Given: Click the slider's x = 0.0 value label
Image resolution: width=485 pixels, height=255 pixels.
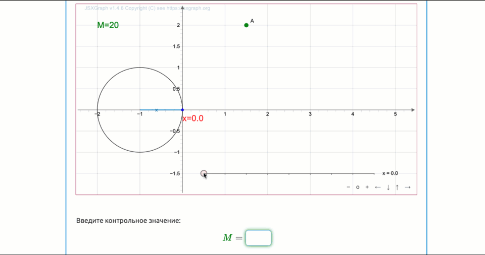Looking at the screenshot, I should coord(390,173).
